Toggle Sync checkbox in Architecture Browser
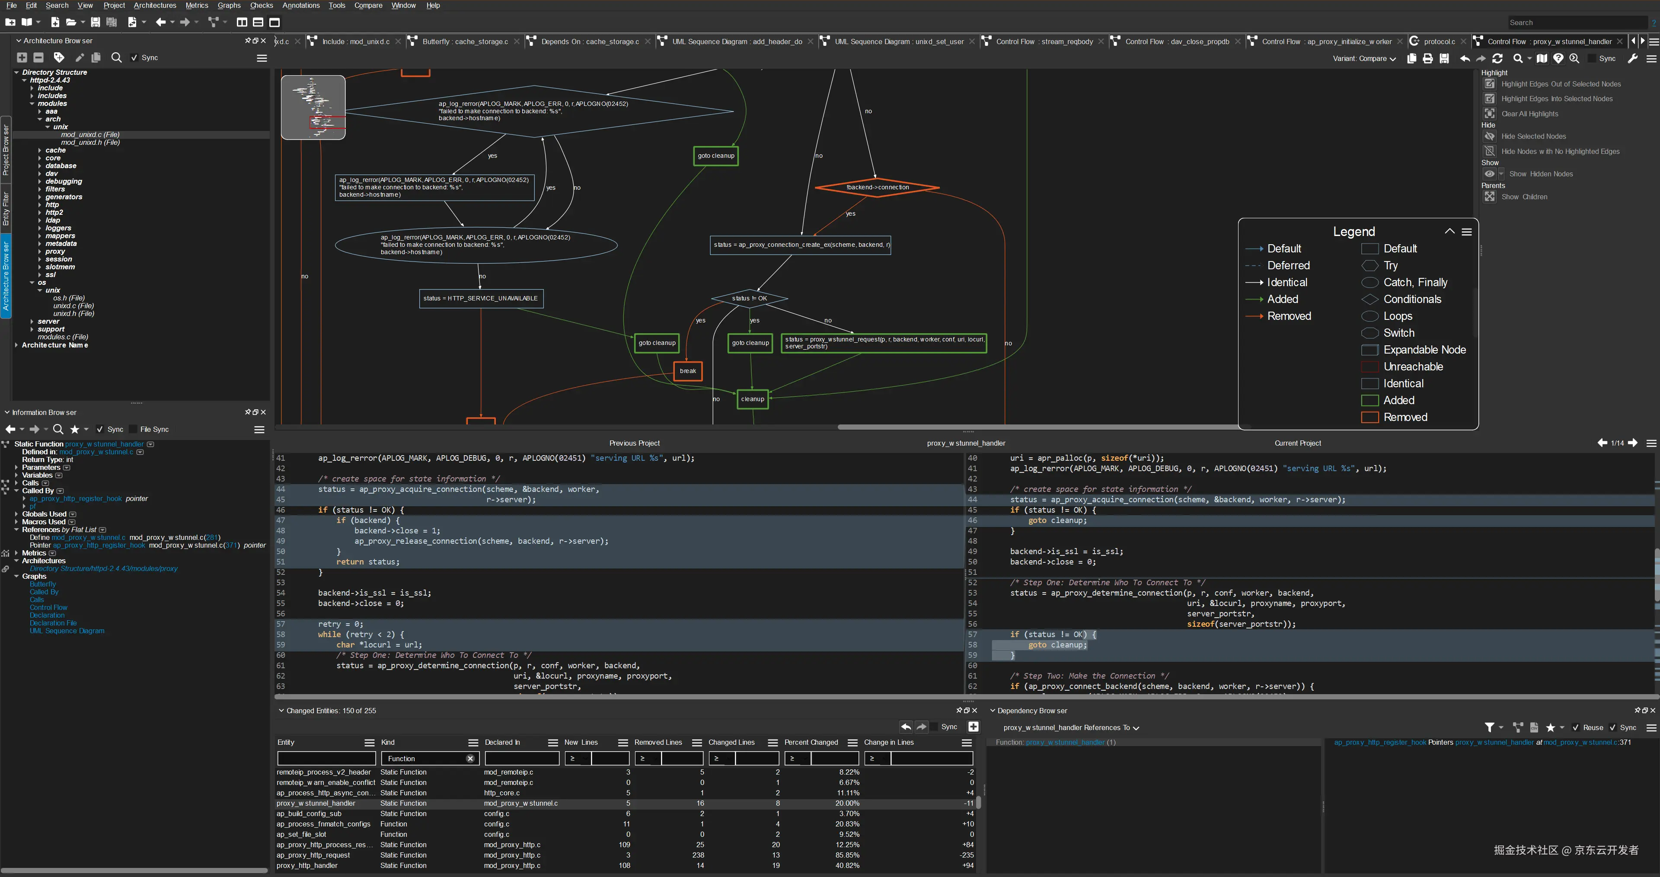Image resolution: width=1660 pixels, height=877 pixels. pyautogui.click(x=134, y=58)
